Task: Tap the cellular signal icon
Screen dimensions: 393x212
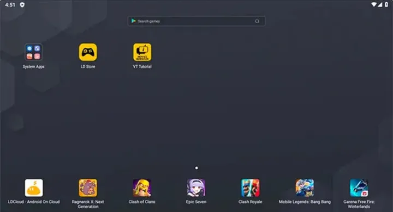Action: pos(380,4)
